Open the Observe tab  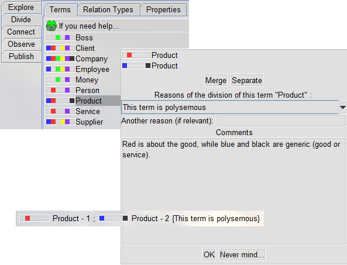(x=21, y=44)
